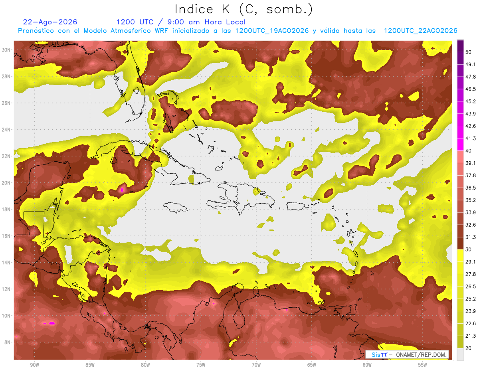Click the colorbar value 27.8

(x=470, y=274)
